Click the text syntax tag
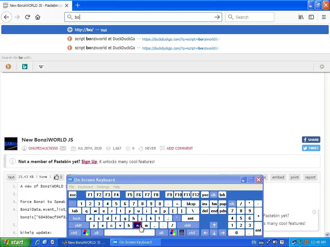Screen dimensions: 330x247 click(11, 177)
